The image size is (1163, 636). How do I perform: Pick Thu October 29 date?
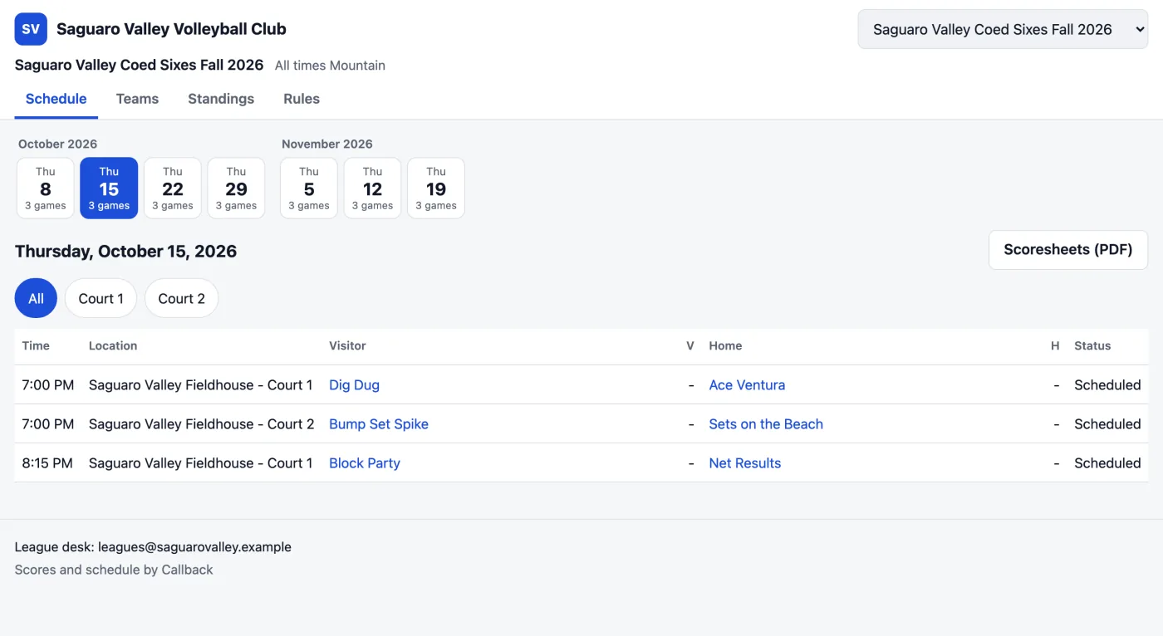click(236, 188)
